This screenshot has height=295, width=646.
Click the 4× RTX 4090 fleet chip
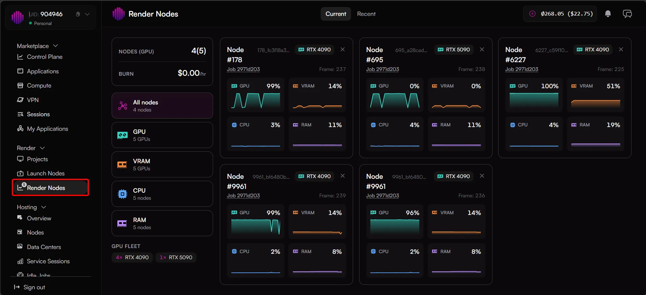[132, 257]
